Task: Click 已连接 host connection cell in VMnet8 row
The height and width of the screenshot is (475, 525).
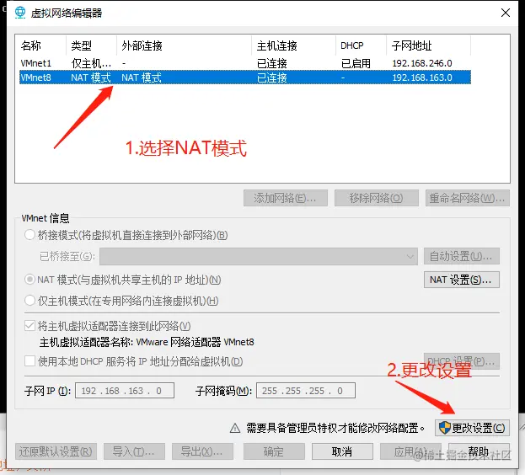Action: (x=272, y=77)
